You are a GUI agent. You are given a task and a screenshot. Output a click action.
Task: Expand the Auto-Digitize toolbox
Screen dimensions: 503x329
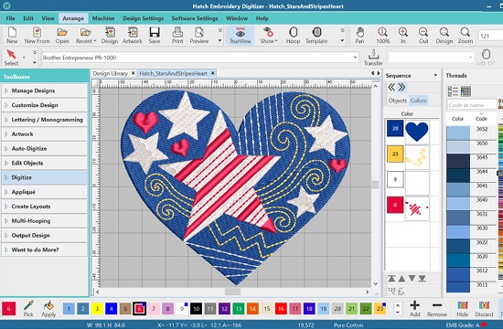coord(44,148)
